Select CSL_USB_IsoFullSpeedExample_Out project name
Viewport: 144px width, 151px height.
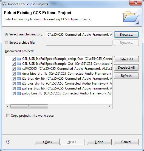[x=48, y=64]
